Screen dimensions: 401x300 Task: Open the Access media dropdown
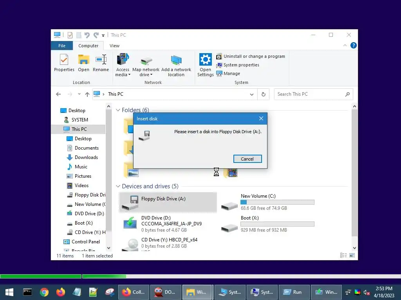(123, 65)
